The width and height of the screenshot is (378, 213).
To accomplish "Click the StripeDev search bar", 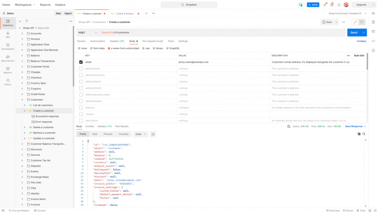I will [189, 4].
